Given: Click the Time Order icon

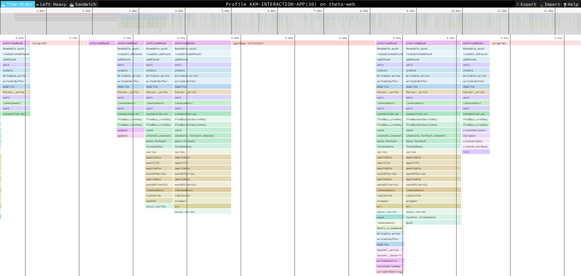Looking at the screenshot, I should coord(3,5).
